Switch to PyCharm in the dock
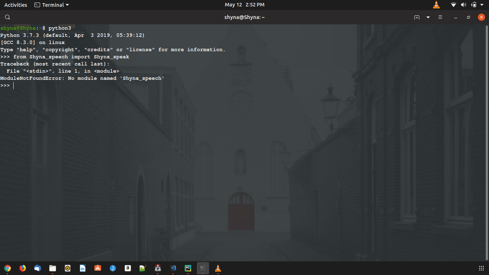 tap(188, 268)
